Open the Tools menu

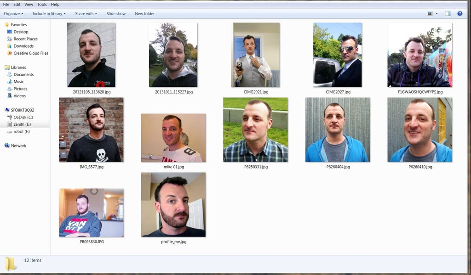(42, 5)
